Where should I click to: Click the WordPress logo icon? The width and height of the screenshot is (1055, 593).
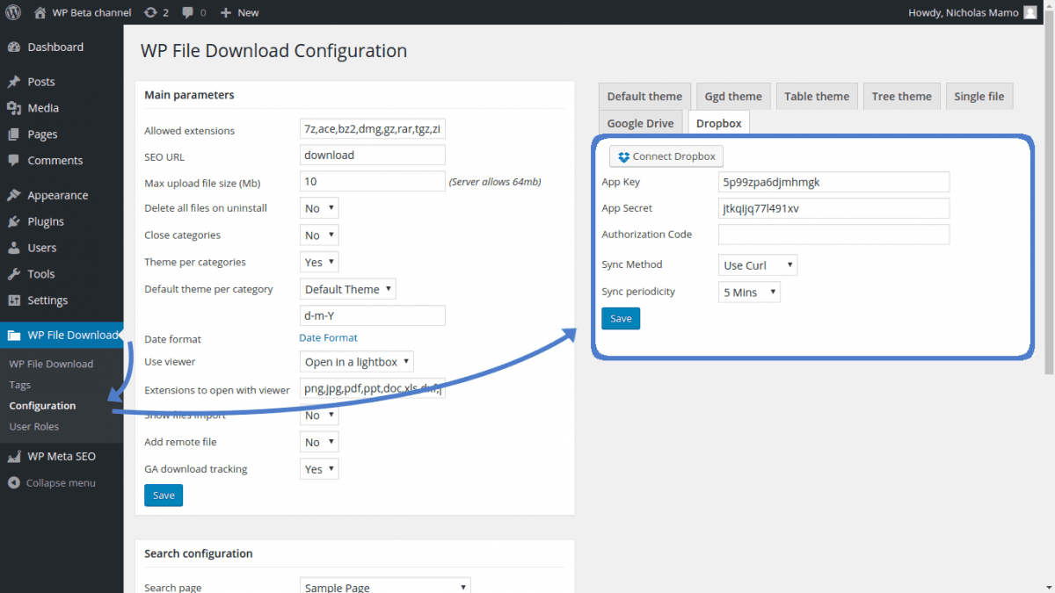coord(13,12)
